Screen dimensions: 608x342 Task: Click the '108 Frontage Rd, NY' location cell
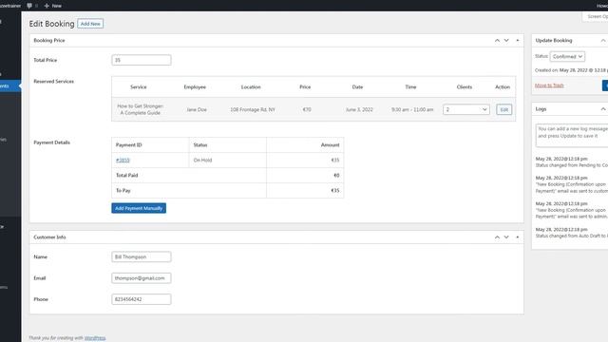pyautogui.click(x=253, y=110)
